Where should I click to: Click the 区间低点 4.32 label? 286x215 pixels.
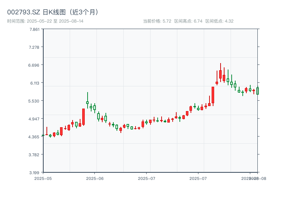coord(219,21)
